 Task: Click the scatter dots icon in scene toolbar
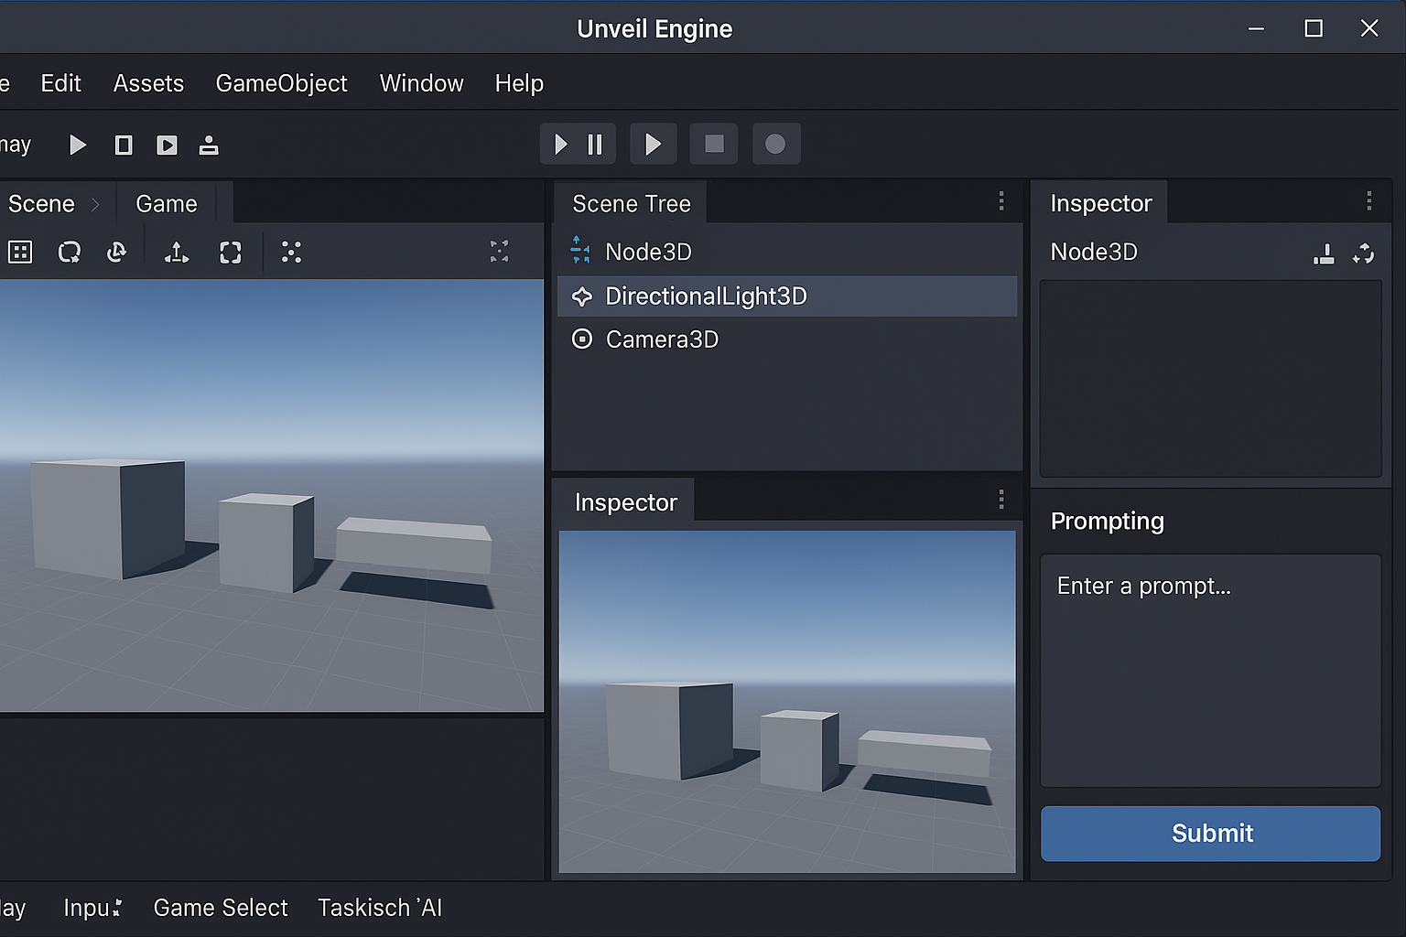click(x=291, y=253)
